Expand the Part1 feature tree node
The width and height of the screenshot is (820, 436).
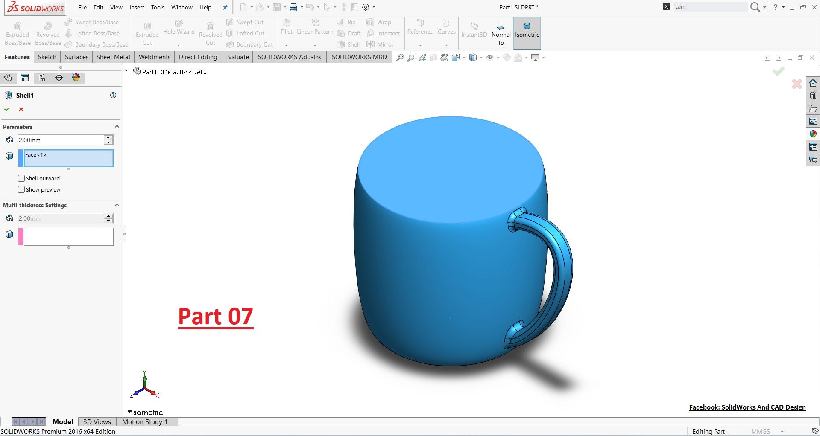tap(126, 71)
